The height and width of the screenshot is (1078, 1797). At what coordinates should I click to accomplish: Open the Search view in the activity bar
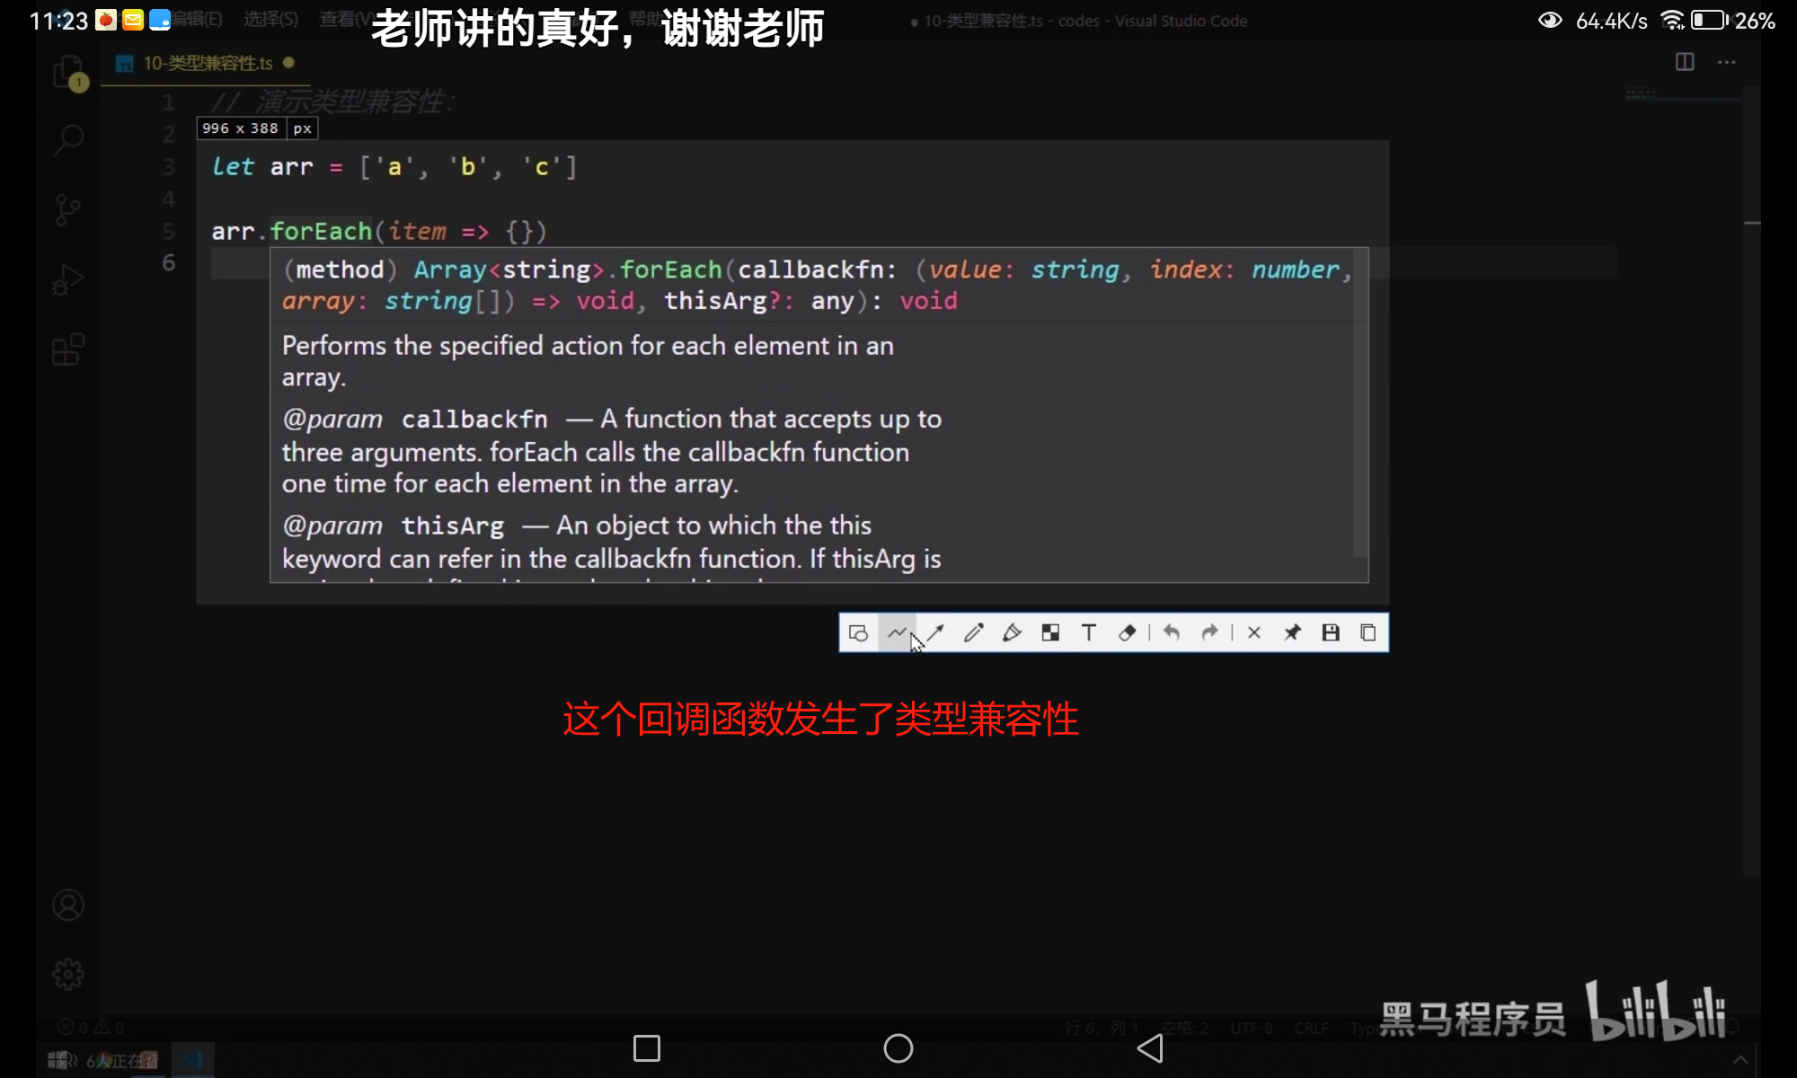[68, 139]
